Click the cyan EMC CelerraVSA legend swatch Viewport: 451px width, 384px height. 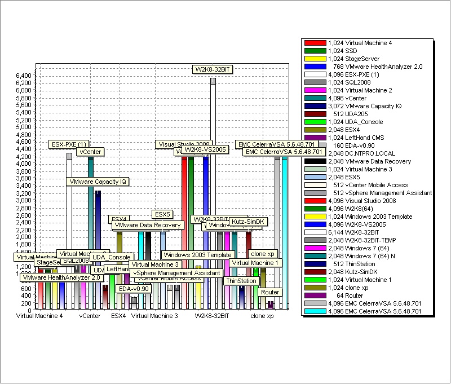pos(315,311)
